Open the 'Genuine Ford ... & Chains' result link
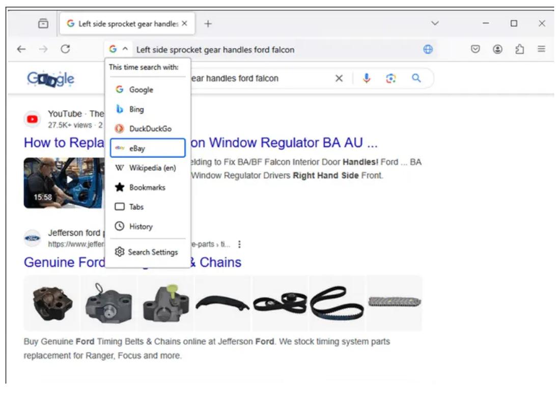 132,262
